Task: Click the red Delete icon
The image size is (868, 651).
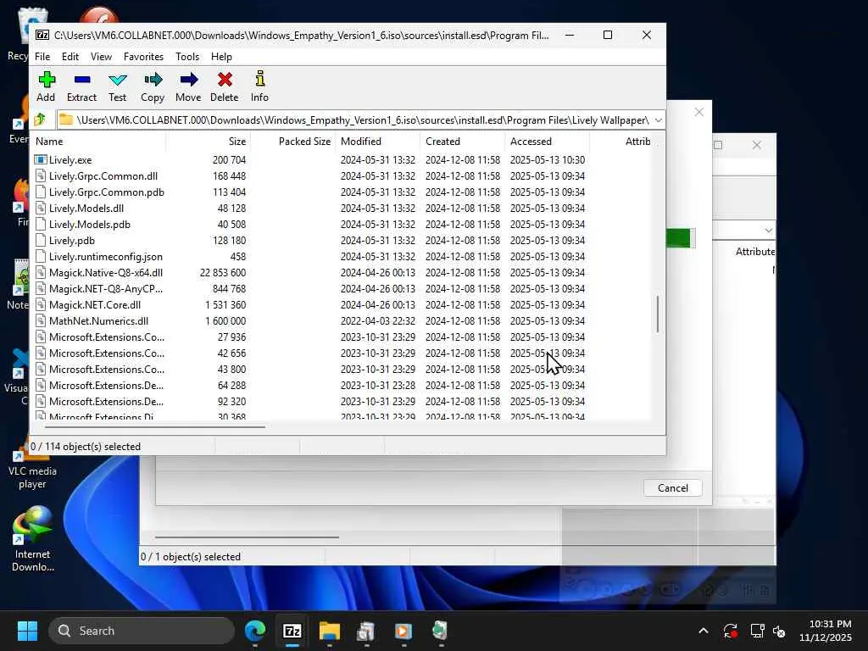Action: [x=225, y=86]
